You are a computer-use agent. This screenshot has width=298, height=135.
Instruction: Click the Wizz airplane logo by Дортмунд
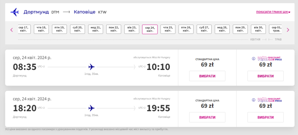15,12
